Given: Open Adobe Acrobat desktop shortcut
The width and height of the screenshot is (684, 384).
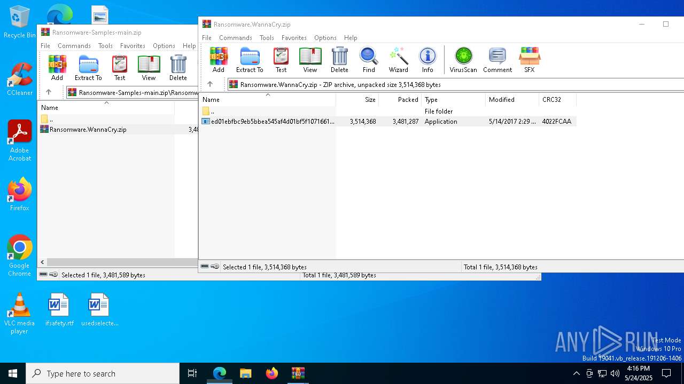Looking at the screenshot, I should pyautogui.click(x=19, y=141).
